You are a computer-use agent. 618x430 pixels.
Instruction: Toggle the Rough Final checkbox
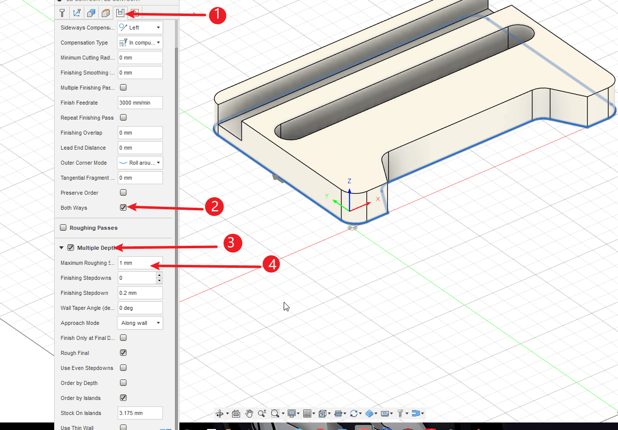pos(123,353)
